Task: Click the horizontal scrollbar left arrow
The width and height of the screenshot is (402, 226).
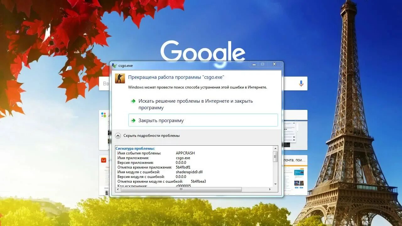Action: tap(118, 189)
